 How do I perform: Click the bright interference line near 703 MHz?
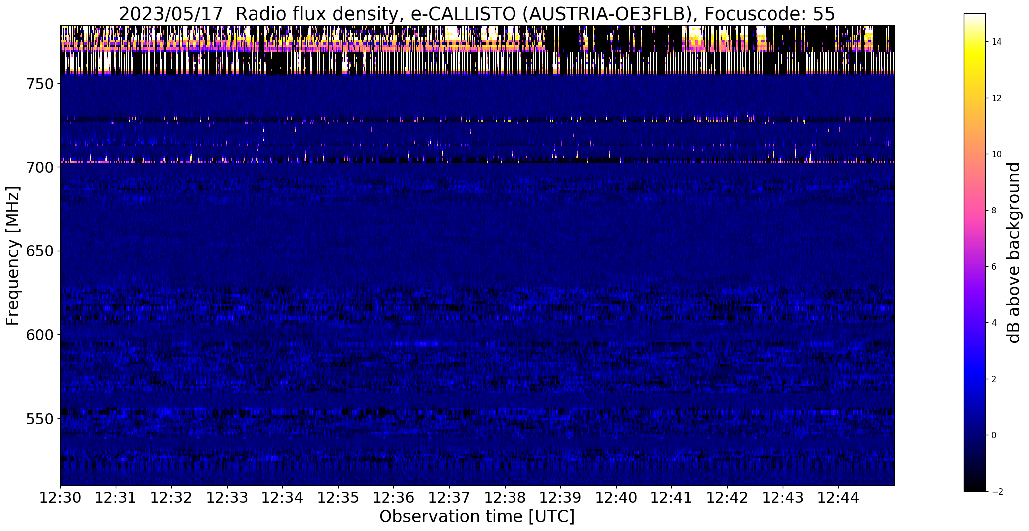[x=477, y=162]
